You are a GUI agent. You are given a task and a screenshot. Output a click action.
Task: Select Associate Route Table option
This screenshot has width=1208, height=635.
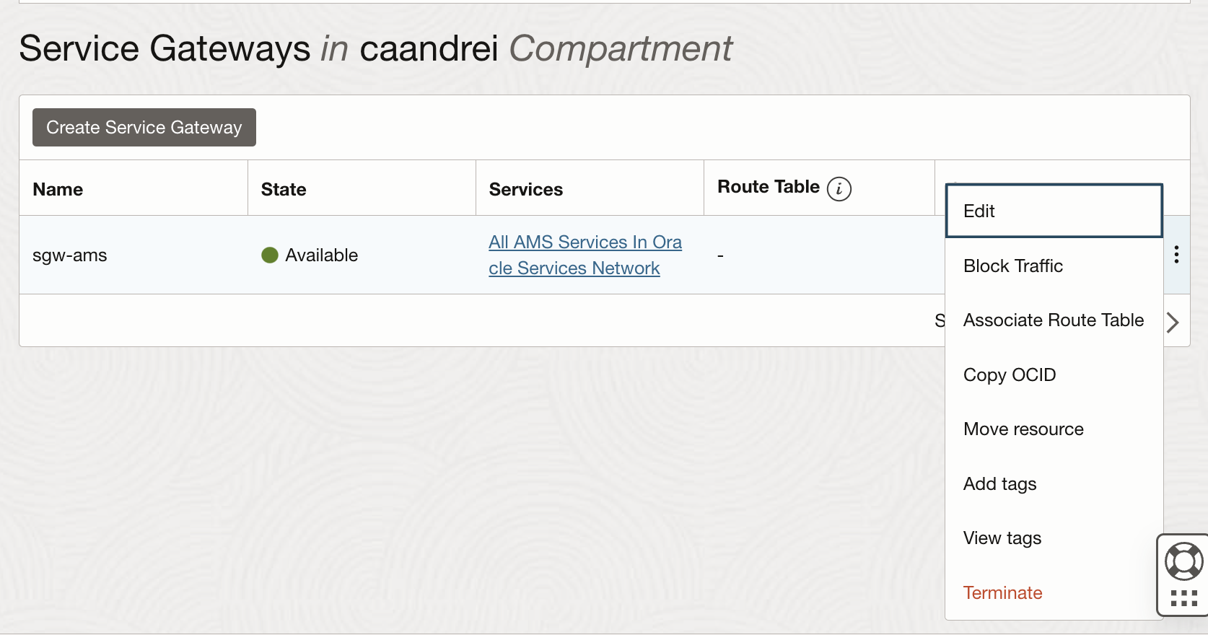click(1053, 320)
